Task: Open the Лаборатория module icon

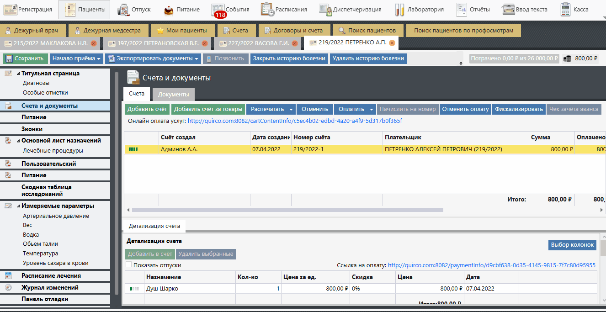Action: pyautogui.click(x=400, y=9)
